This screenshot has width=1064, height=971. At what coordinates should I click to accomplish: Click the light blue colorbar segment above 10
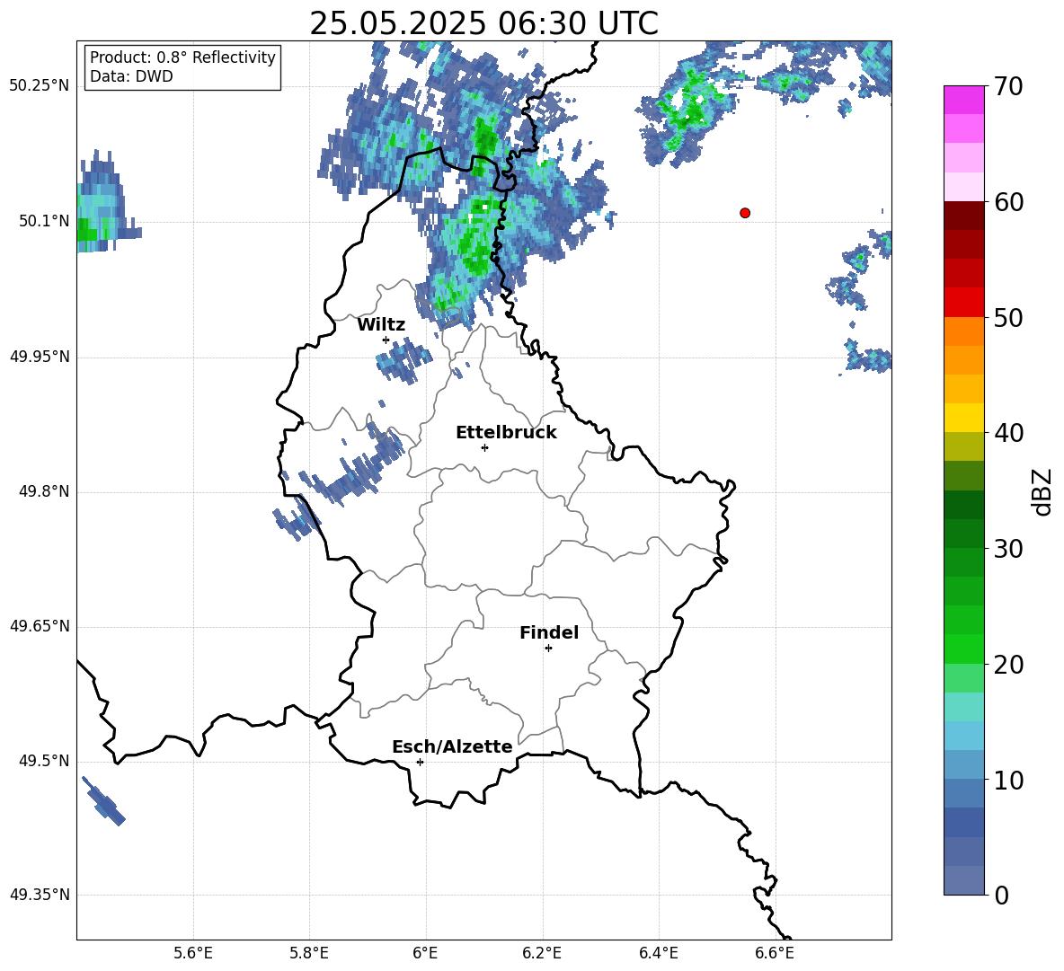click(964, 765)
